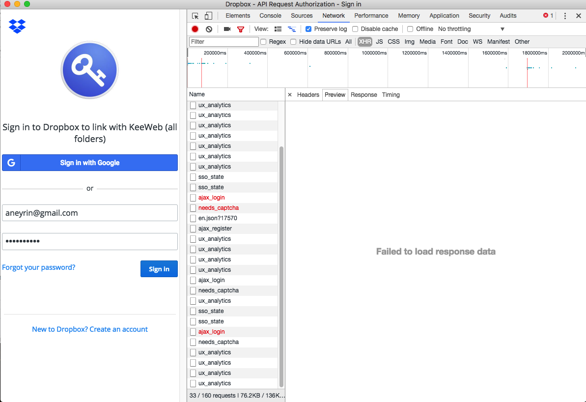The width and height of the screenshot is (586, 402).
Task: Uncheck Hide data URLs option
Action: (x=293, y=42)
